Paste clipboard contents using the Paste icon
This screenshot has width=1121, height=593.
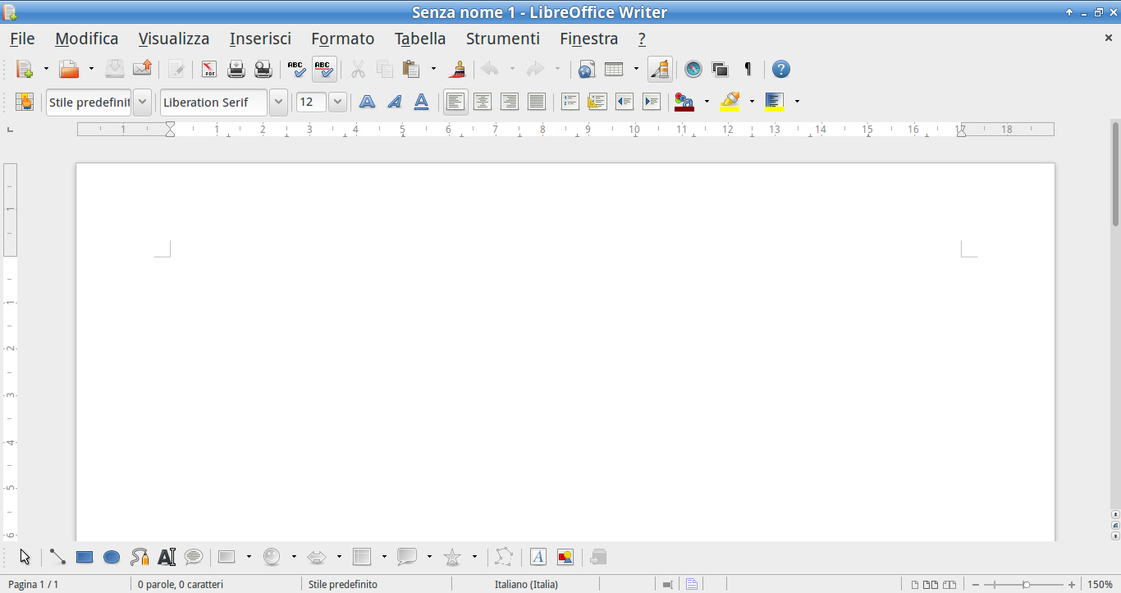pos(412,70)
